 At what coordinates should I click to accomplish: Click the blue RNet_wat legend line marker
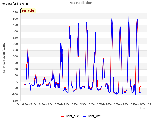click(84, 116)
